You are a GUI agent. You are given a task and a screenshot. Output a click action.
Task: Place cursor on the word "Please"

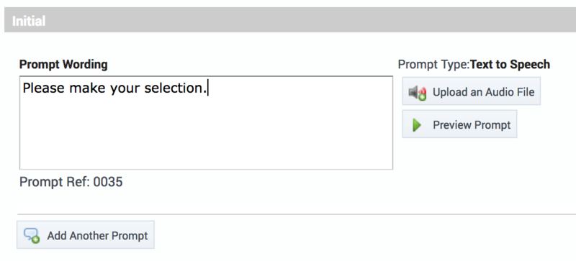(44, 88)
